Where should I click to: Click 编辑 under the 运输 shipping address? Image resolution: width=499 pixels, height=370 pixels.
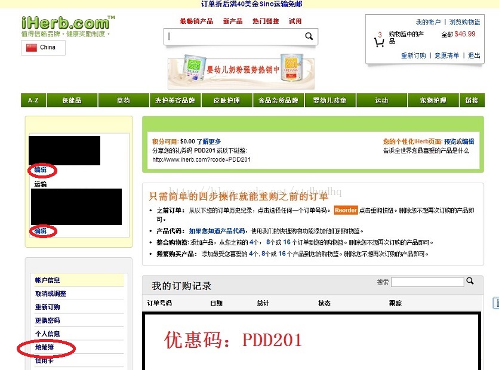[41, 231]
